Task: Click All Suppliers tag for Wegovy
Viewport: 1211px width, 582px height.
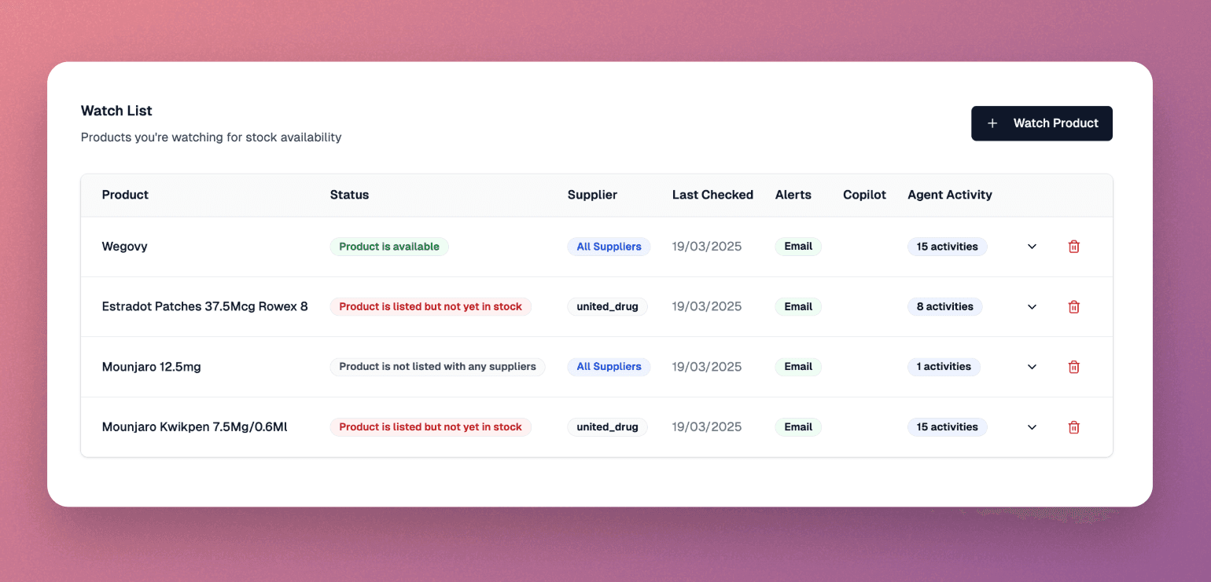Action: [609, 247]
